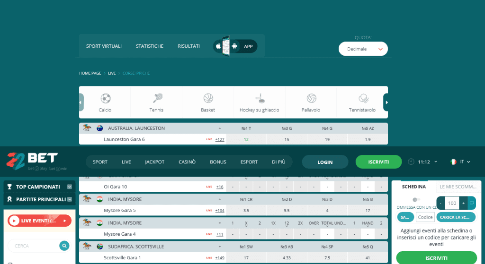Pin the India Mysore Gara 4 league plus

220,223
